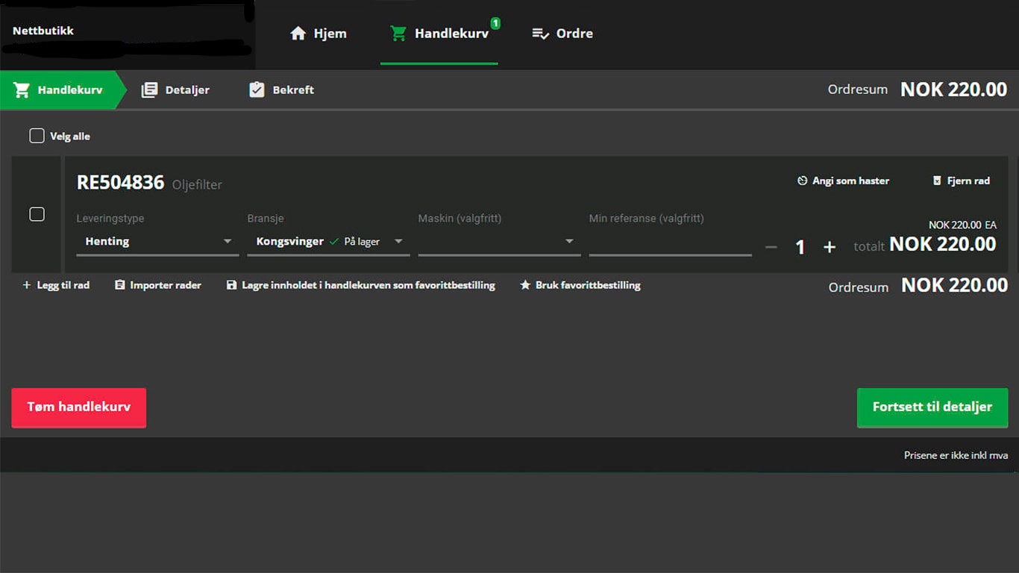The image size is (1019, 573).
Task: Click Importer rader
Action: 157,285
